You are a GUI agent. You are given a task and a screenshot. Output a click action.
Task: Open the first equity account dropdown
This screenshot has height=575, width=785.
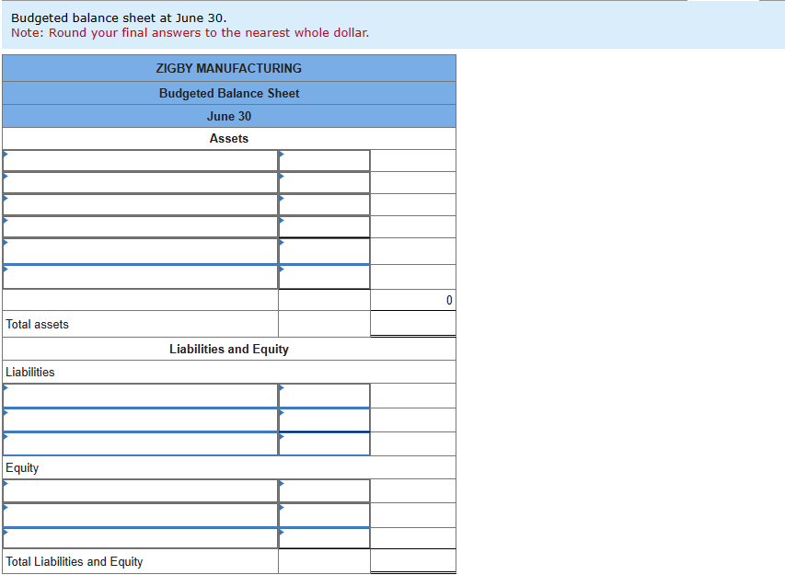click(x=140, y=490)
